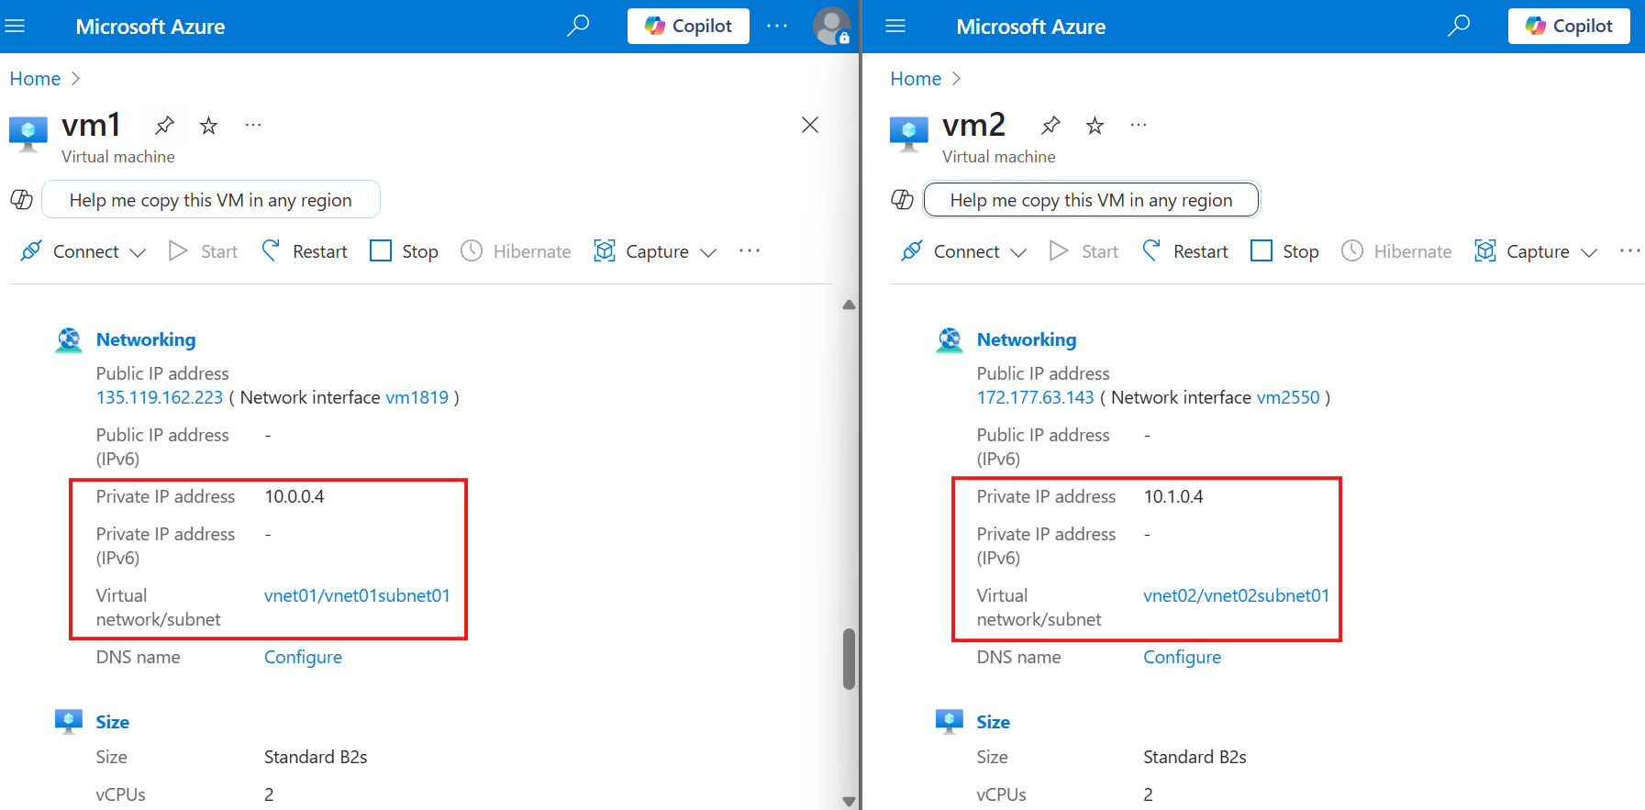This screenshot has width=1645, height=810.
Task: Open network interface vm1819
Action: [x=417, y=397]
